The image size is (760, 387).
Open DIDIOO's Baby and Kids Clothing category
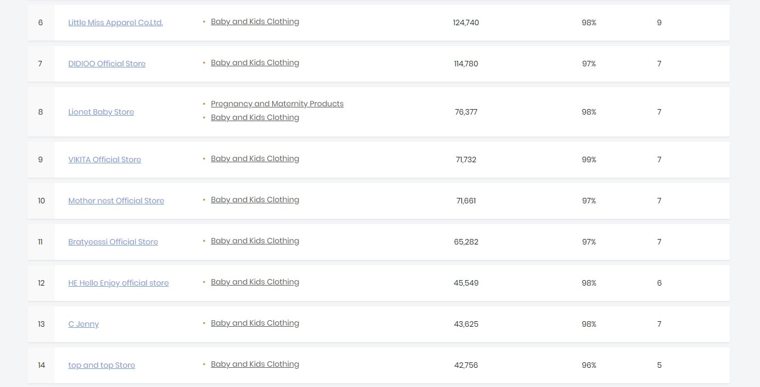point(255,62)
